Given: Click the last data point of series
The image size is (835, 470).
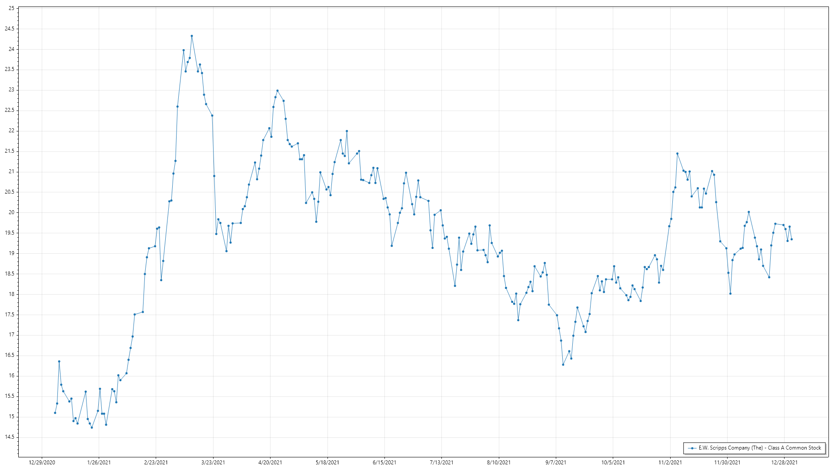Looking at the screenshot, I should point(792,239).
